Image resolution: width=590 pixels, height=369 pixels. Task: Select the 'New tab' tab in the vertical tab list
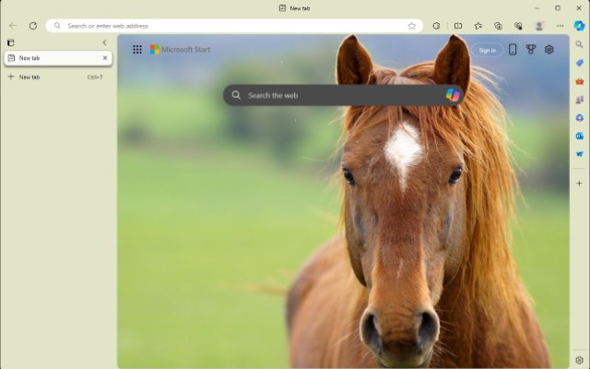click(58, 58)
